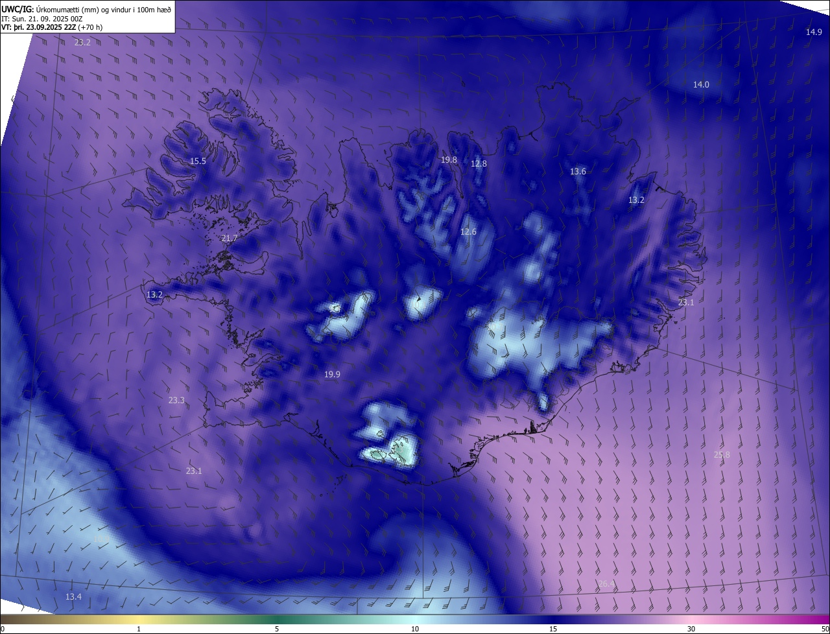This screenshot has width=830, height=634.
Task: Click the colorbar tick label 10
Action: tap(415, 629)
